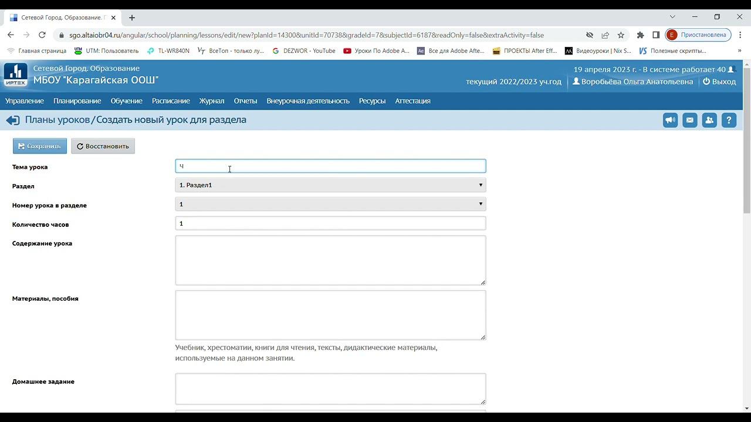Open the ПРОЕКТЫ After Eff bookmark
Image resolution: width=751 pixels, height=422 pixels.
tap(525, 51)
